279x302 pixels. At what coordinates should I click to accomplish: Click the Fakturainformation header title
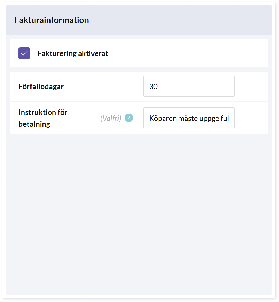click(52, 20)
